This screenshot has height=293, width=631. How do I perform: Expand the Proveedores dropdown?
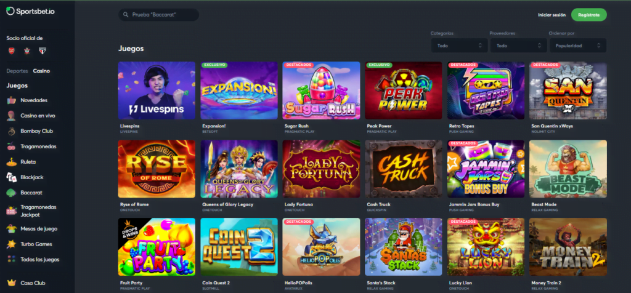tap(518, 46)
